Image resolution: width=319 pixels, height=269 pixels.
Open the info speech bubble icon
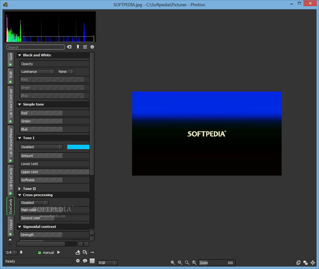[85, 261]
